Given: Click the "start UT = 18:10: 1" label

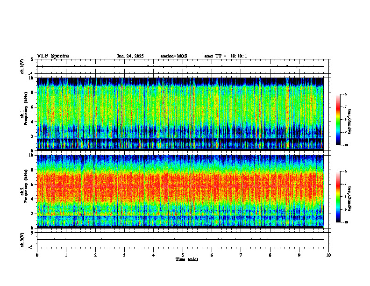Looking at the screenshot, I should (x=226, y=56).
